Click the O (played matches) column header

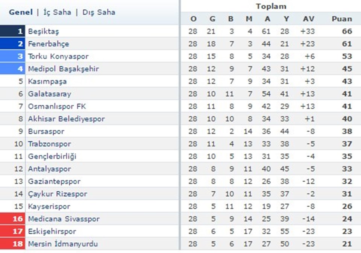193,18
